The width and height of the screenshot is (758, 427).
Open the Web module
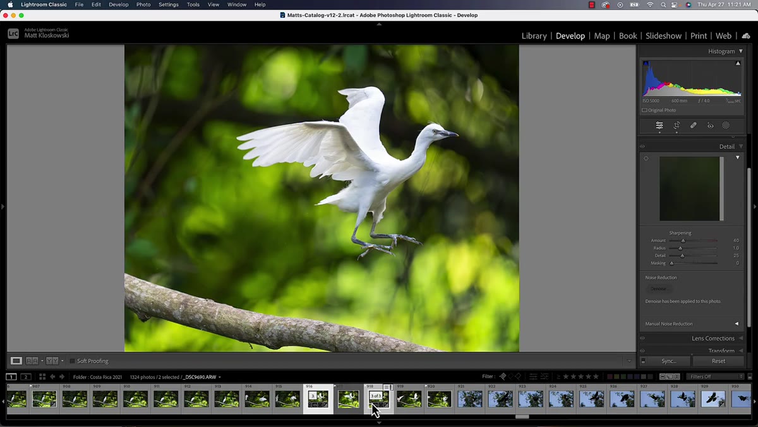click(723, 36)
